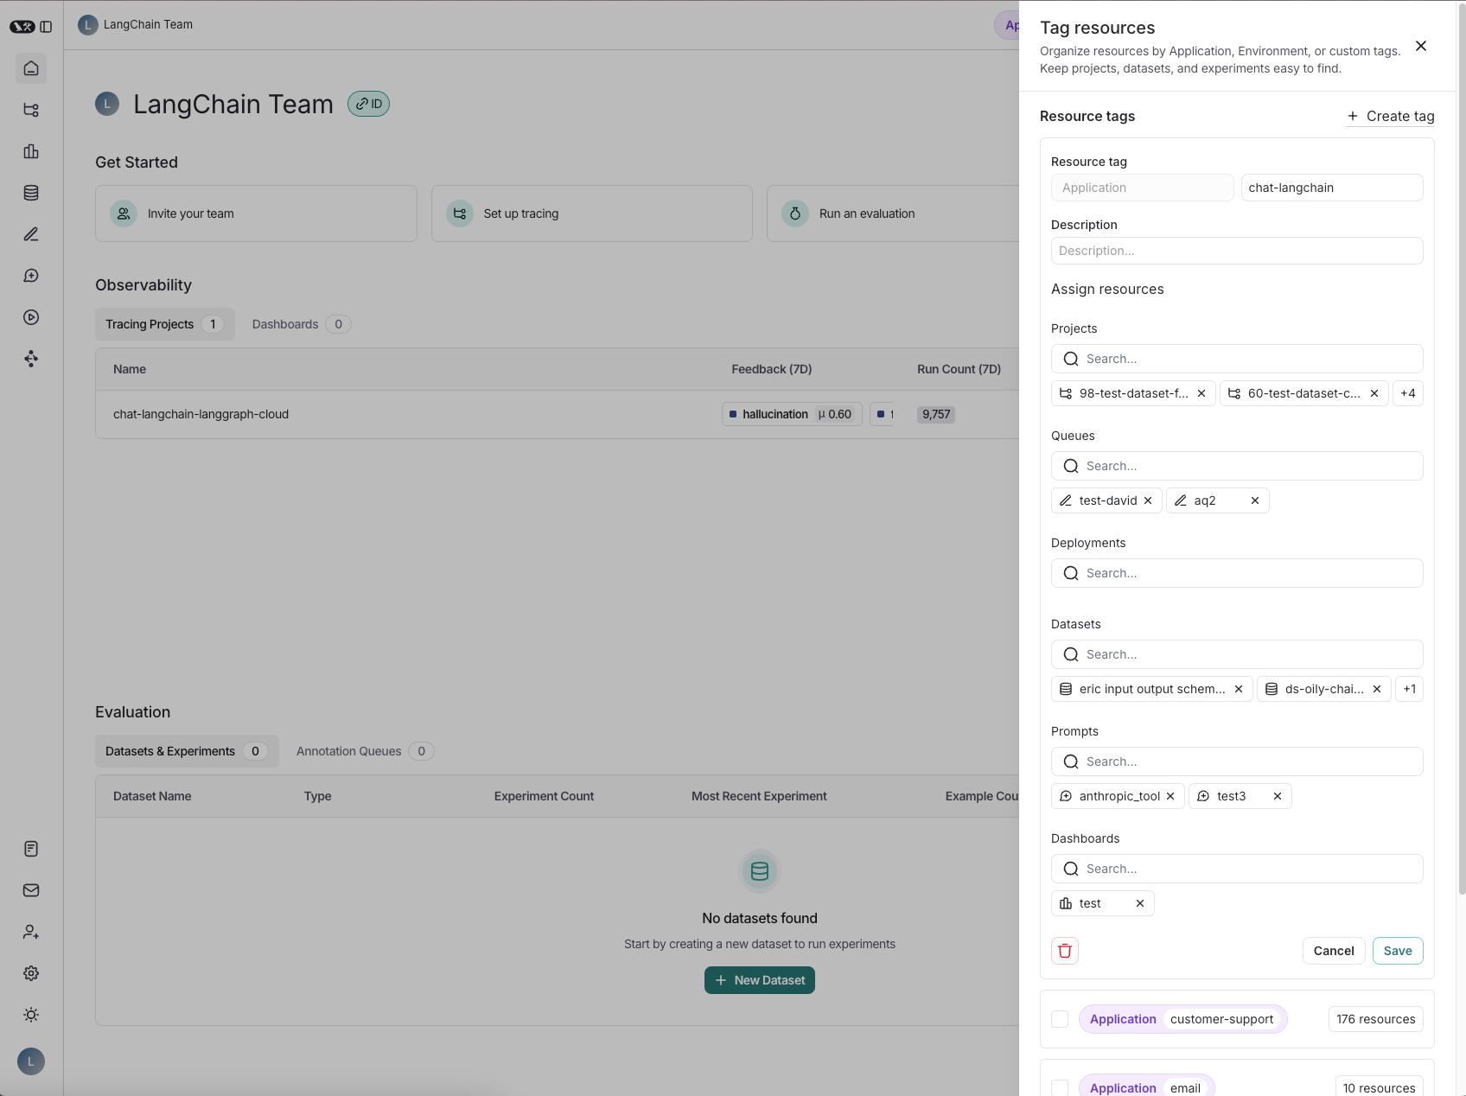Open the Prompts sidebar icon
The image size is (1466, 1096).
tap(31, 276)
